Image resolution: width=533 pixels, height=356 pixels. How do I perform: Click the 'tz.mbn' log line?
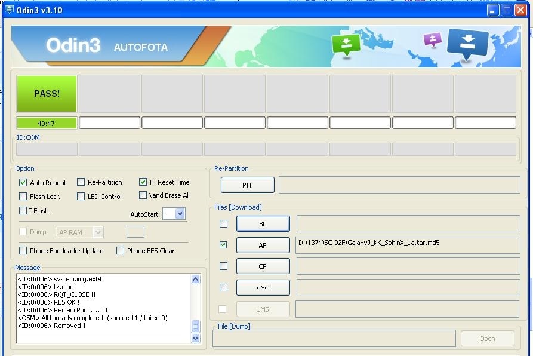click(46, 287)
